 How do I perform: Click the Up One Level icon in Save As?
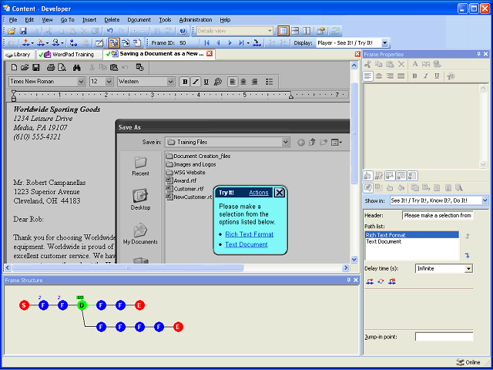click(x=312, y=142)
